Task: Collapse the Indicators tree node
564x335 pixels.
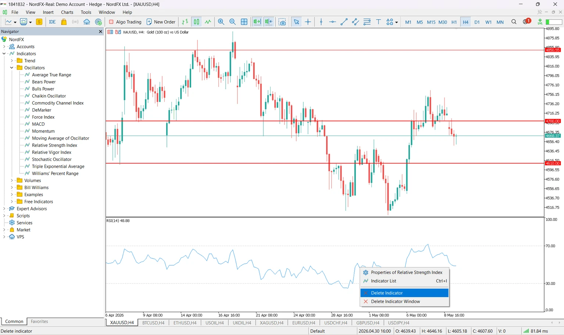Action: coord(4,54)
